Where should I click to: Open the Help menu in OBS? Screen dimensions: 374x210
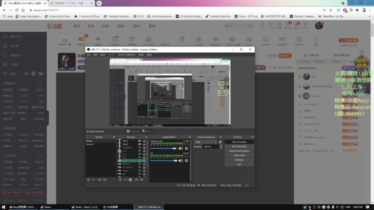(149, 55)
